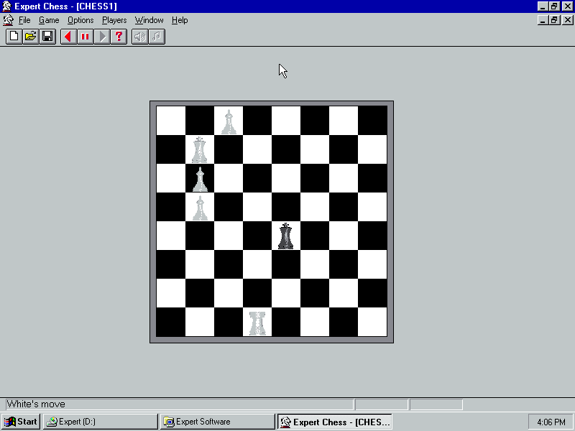Viewport: 575px width, 431px height.
Task: Take back a move with red left arrow
Action: click(x=68, y=37)
